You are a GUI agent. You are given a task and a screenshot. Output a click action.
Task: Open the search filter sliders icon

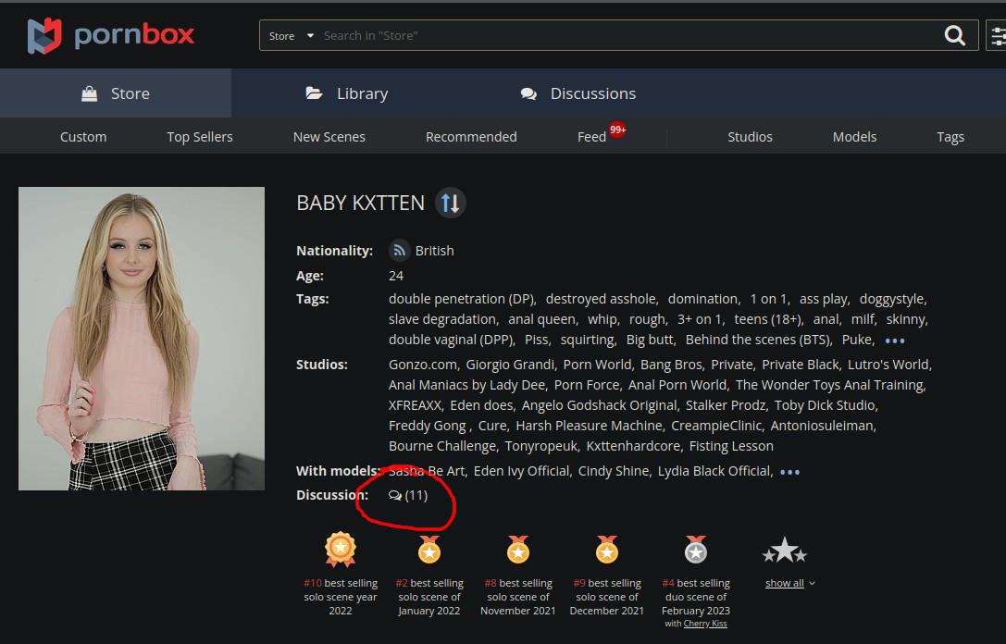coord(998,36)
